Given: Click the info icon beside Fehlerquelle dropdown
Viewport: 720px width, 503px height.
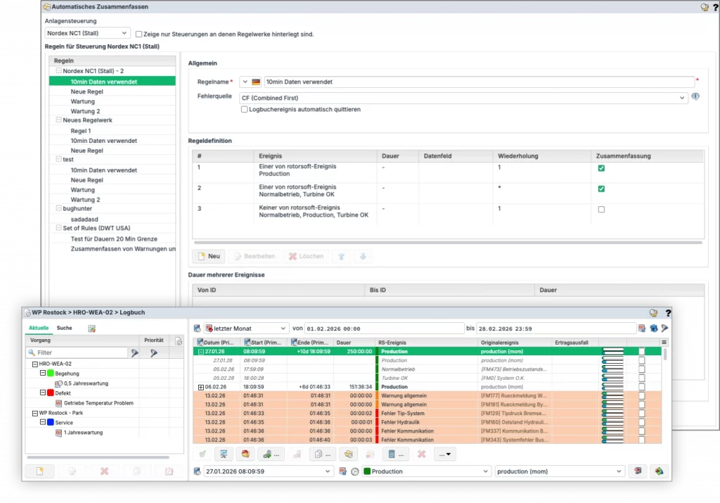Looking at the screenshot, I should click(695, 97).
